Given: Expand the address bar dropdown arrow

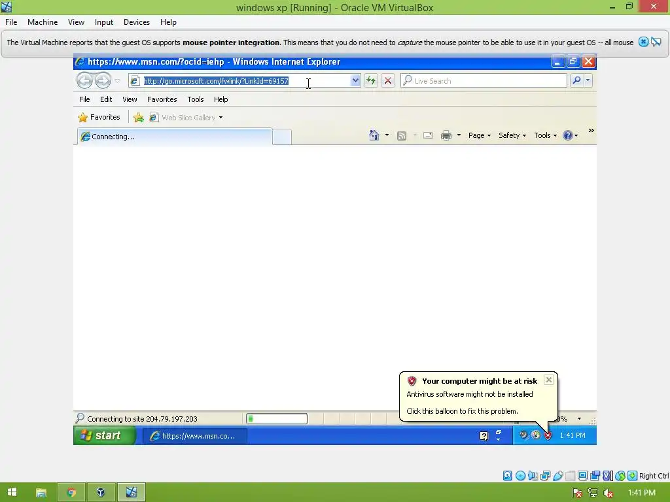Looking at the screenshot, I should [x=355, y=80].
